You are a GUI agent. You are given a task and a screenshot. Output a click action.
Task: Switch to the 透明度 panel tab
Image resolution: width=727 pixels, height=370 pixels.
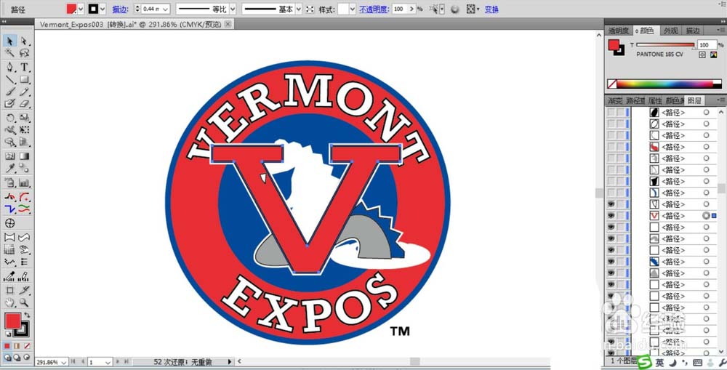619,31
